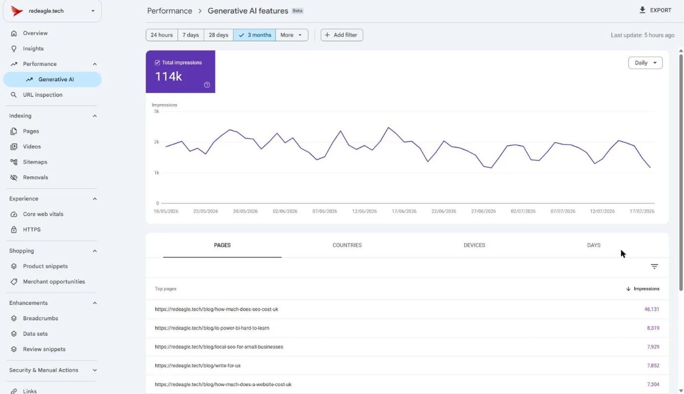684x394 pixels.
Task: Click the Generative AI trend icon
Action: (x=29, y=80)
